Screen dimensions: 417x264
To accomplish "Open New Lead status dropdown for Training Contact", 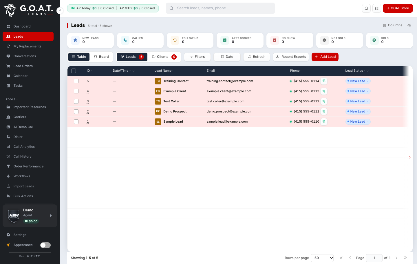I will [358, 81].
